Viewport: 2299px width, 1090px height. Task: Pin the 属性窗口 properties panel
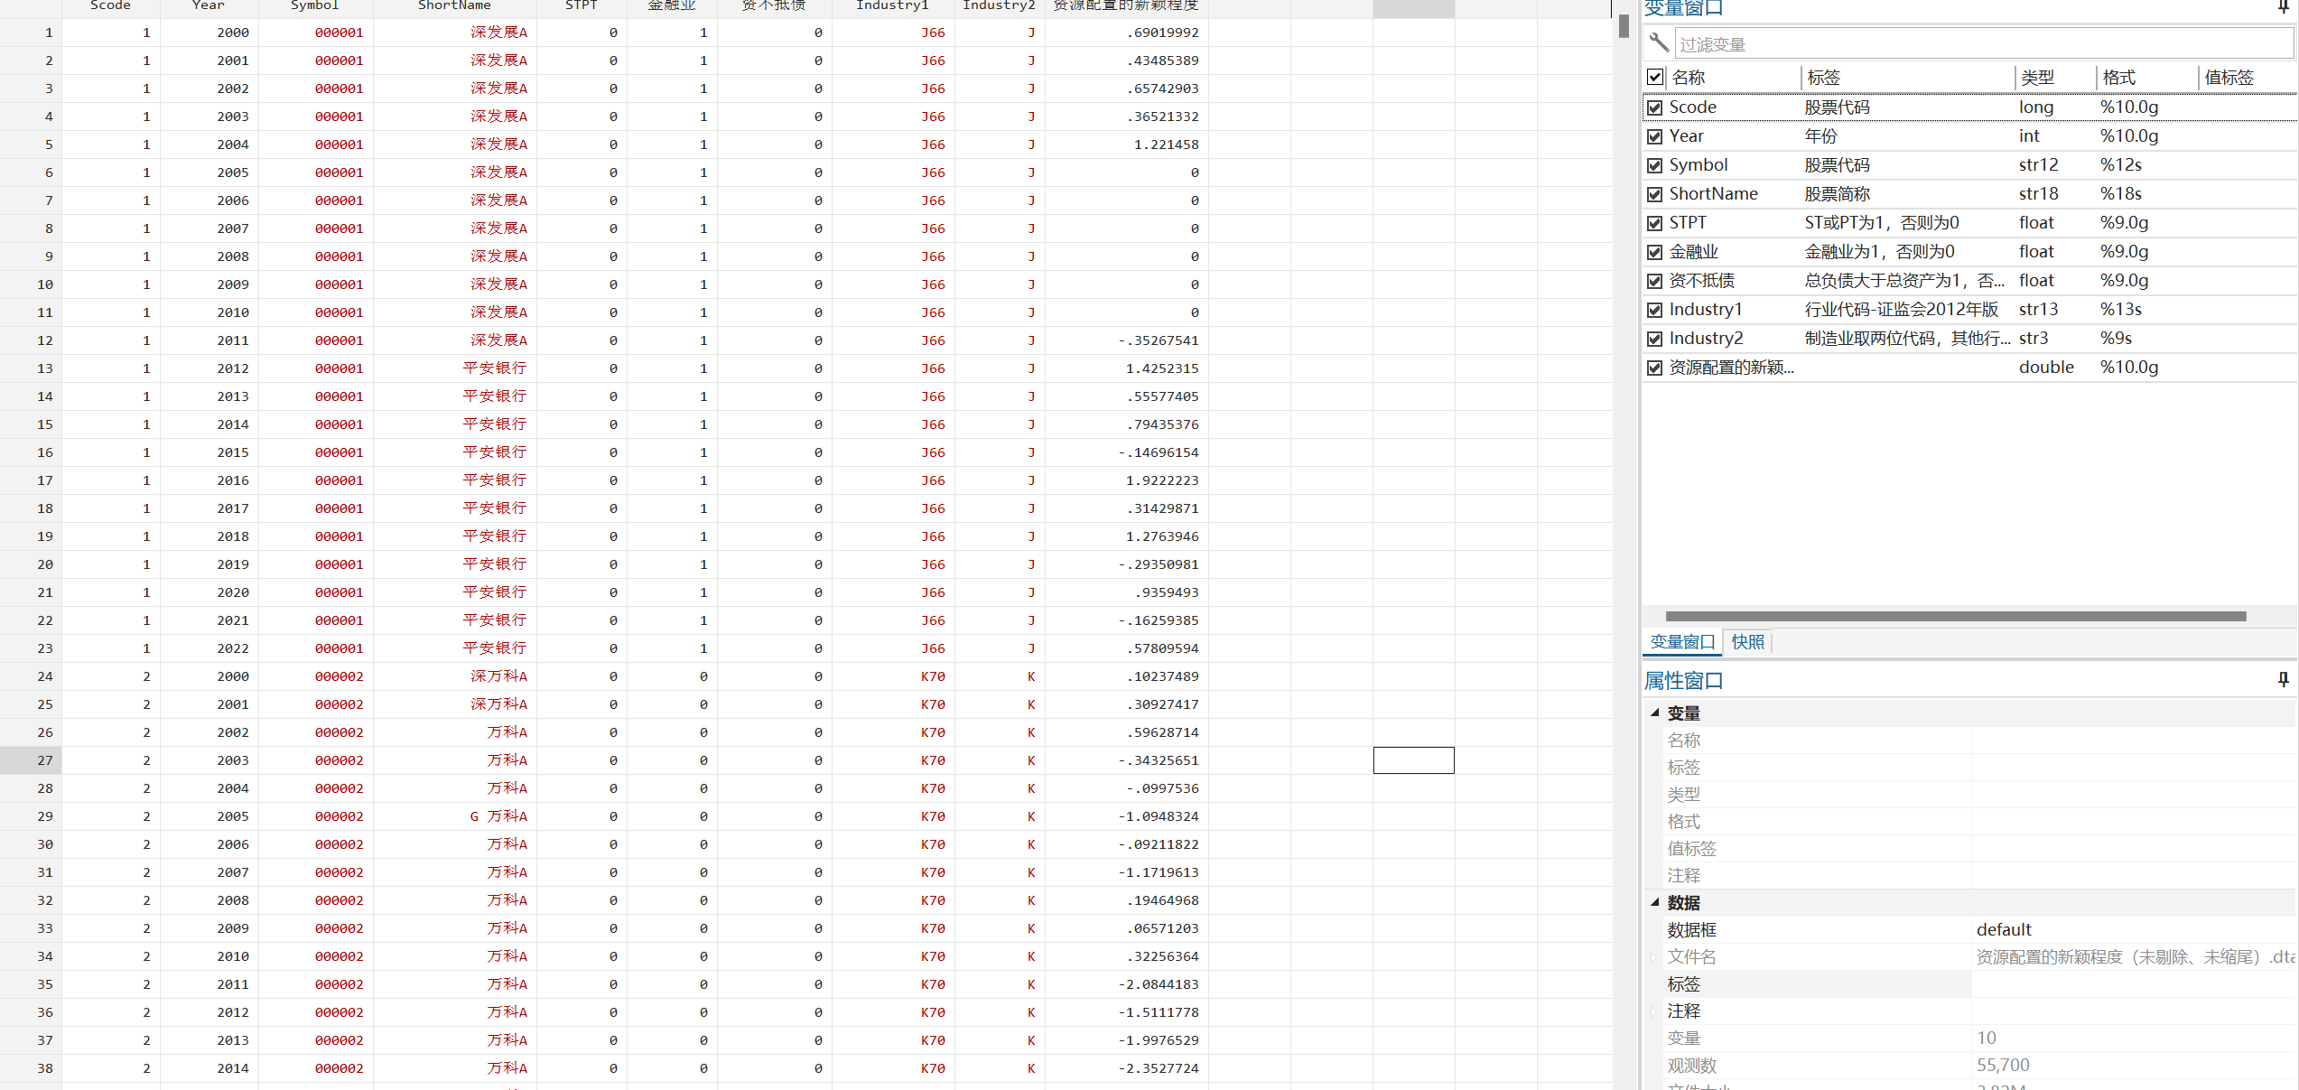[x=2283, y=680]
